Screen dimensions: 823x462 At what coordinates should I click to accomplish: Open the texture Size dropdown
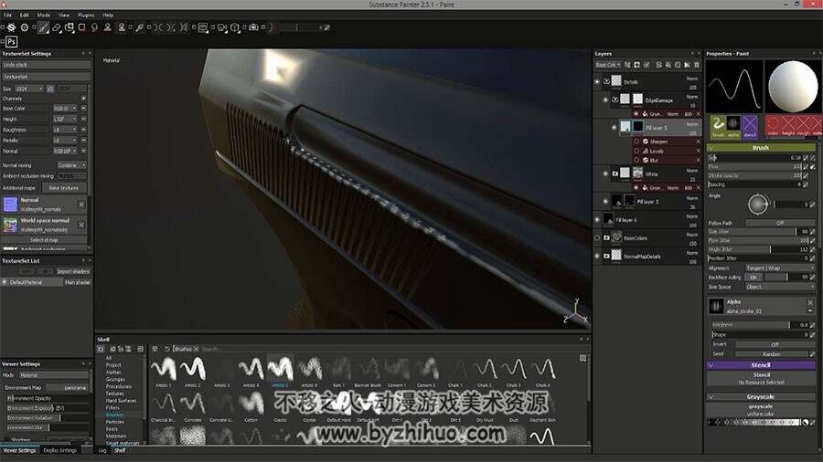29,89
